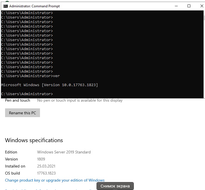
Task: Click the Installed on label
Action: coord(15,166)
